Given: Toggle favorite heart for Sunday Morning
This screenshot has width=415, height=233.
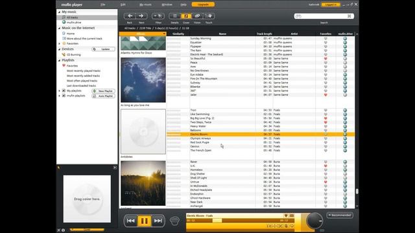Looking at the screenshot, I should tap(326, 39).
